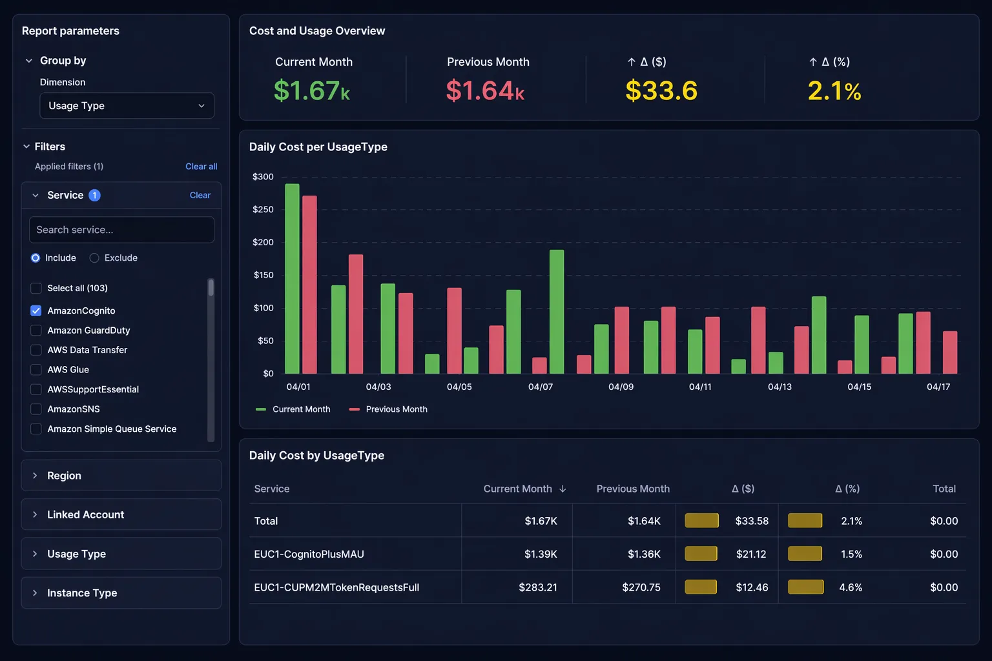
Task: Click the up arrow beside Δ ($)
Action: (632, 62)
